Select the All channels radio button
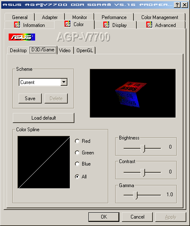This screenshot has height=226, width=190. (x=77, y=177)
